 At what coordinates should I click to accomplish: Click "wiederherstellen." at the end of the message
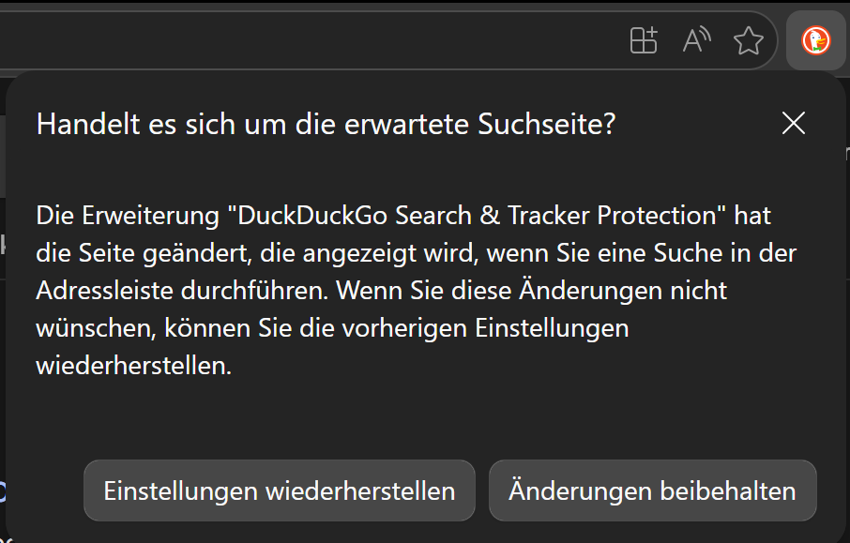[133, 366]
